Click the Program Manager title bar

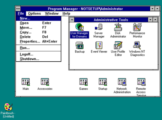click(x=85, y=9)
